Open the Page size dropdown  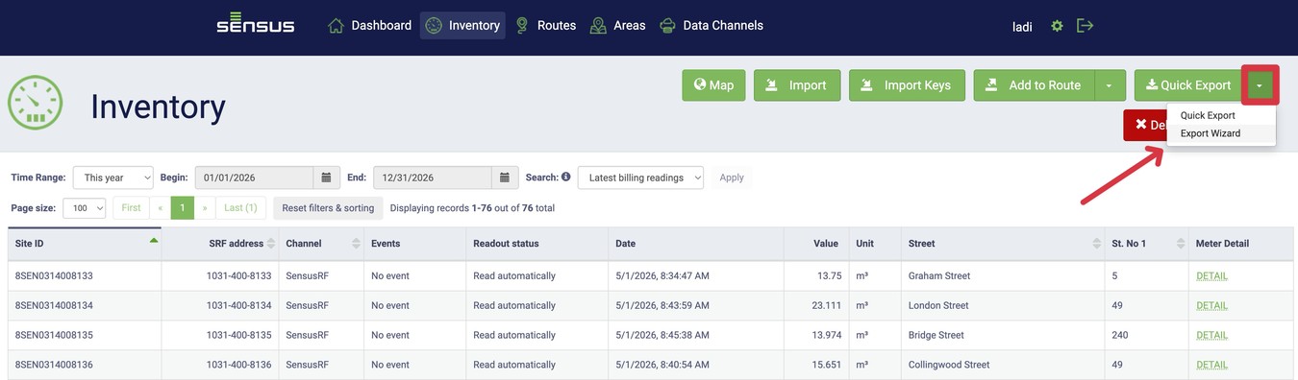point(84,208)
